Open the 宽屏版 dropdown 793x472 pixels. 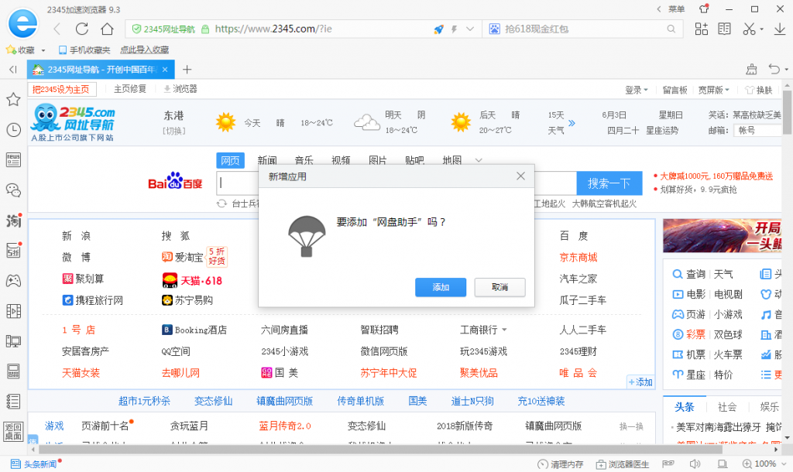point(713,90)
